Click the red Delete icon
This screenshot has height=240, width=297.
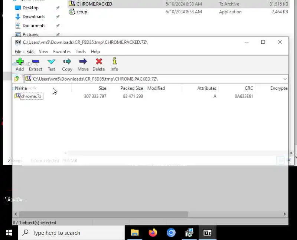(x=99, y=62)
